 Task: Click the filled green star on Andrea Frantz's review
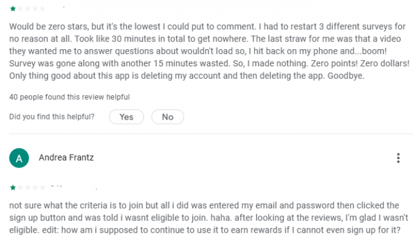click(x=12, y=188)
